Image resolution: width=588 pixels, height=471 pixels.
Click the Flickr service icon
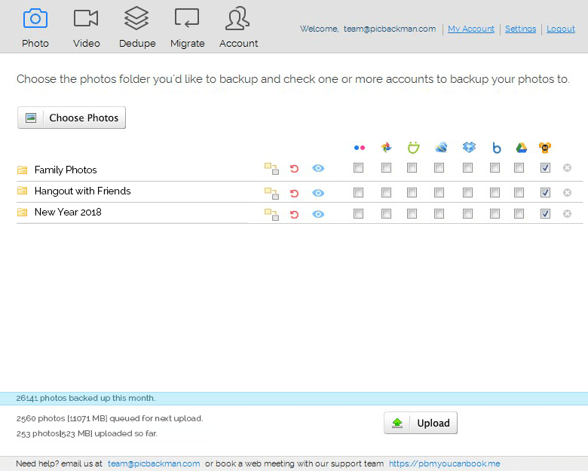[x=360, y=148]
